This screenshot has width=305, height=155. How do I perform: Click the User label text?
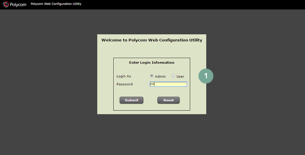coord(180,76)
